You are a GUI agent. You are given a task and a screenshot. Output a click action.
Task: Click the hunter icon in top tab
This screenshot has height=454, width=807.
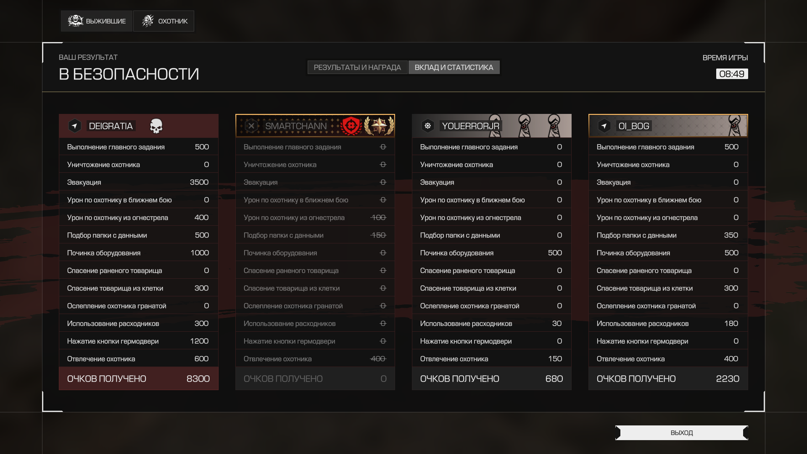(x=148, y=21)
